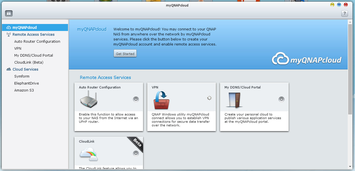
Task: Click the myQNAPcloud banner logo
Action: tap(307, 59)
